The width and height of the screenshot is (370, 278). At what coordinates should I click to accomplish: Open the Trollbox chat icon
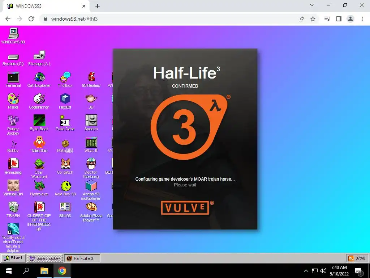65,80
